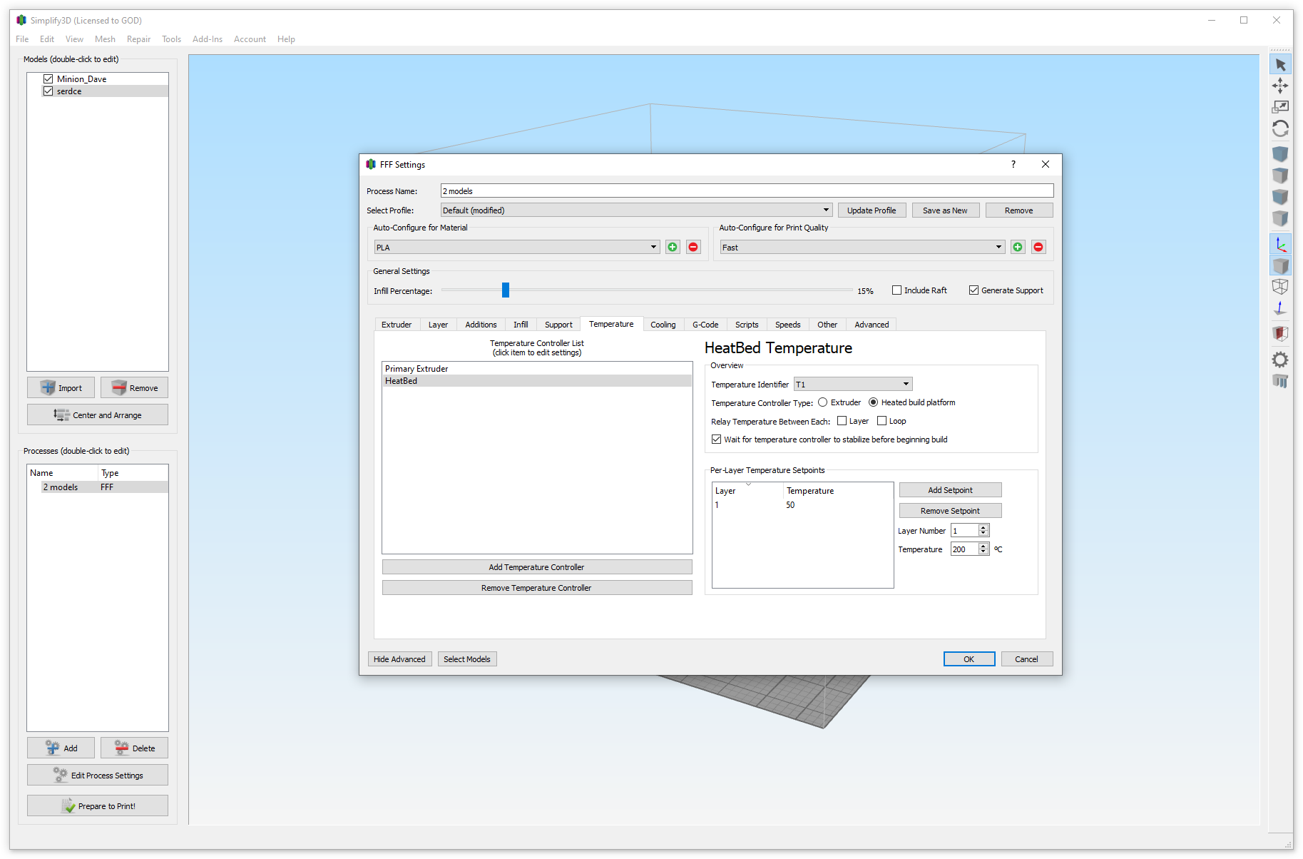Switch to the Infill tab
1303x859 pixels.
point(521,325)
